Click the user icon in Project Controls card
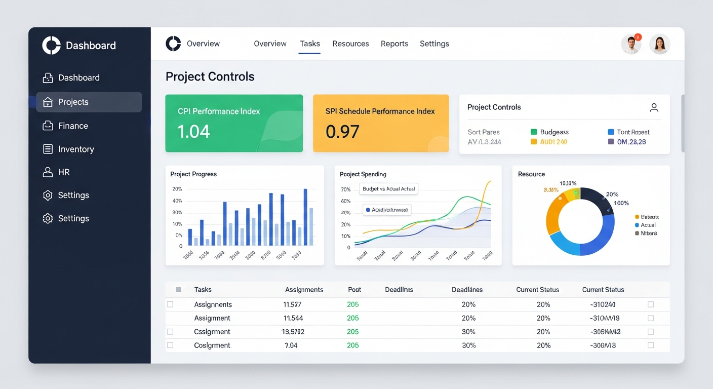Image resolution: width=713 pixels, height=389 pixels. coord(654,107)
